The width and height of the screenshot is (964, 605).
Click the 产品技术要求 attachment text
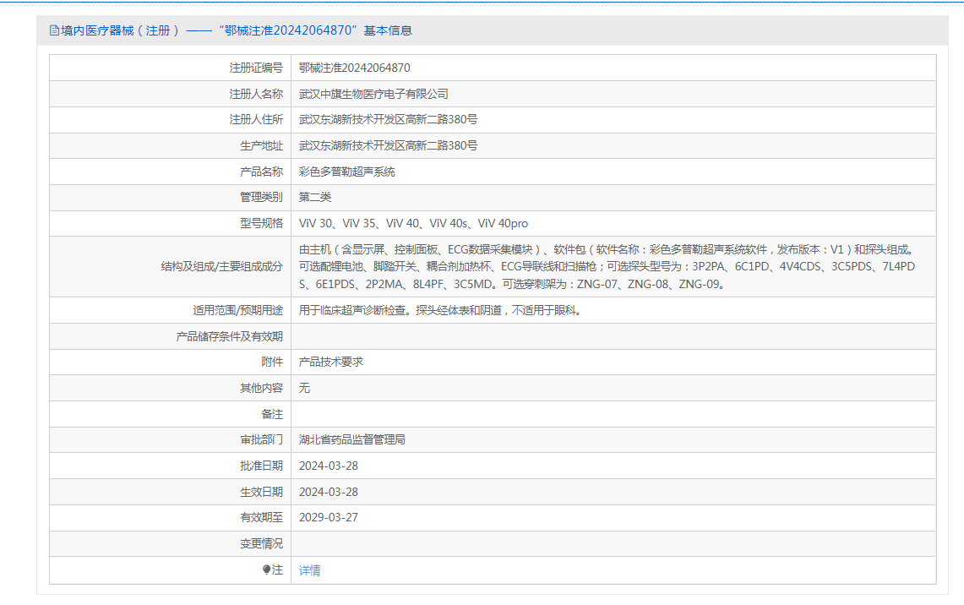(x=331, y=362)
